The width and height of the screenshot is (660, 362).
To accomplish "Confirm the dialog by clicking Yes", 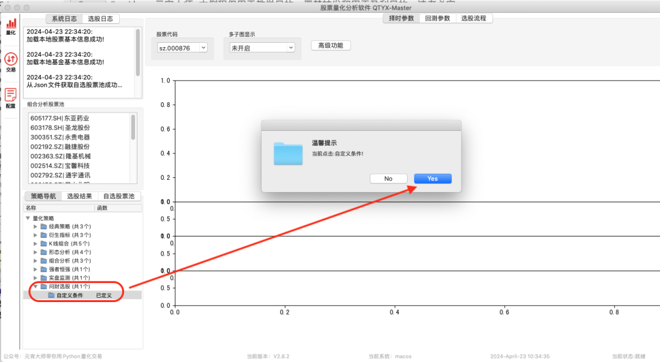I will (432, 178).
